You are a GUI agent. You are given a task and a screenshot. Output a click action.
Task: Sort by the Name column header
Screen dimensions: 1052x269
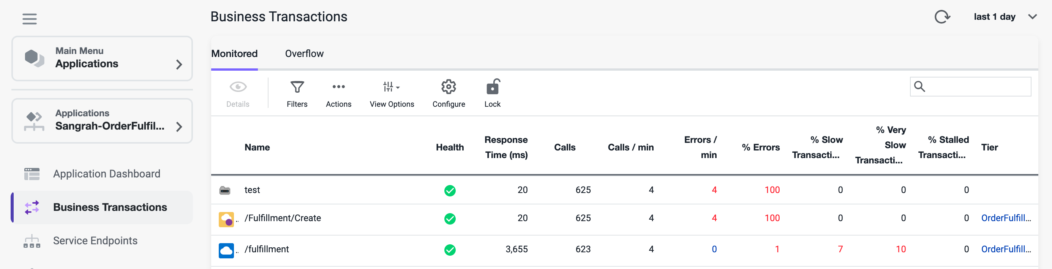[257, 147]
